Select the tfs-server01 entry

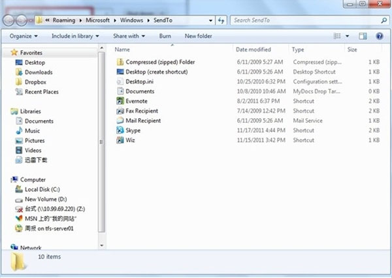pos(49,228)
